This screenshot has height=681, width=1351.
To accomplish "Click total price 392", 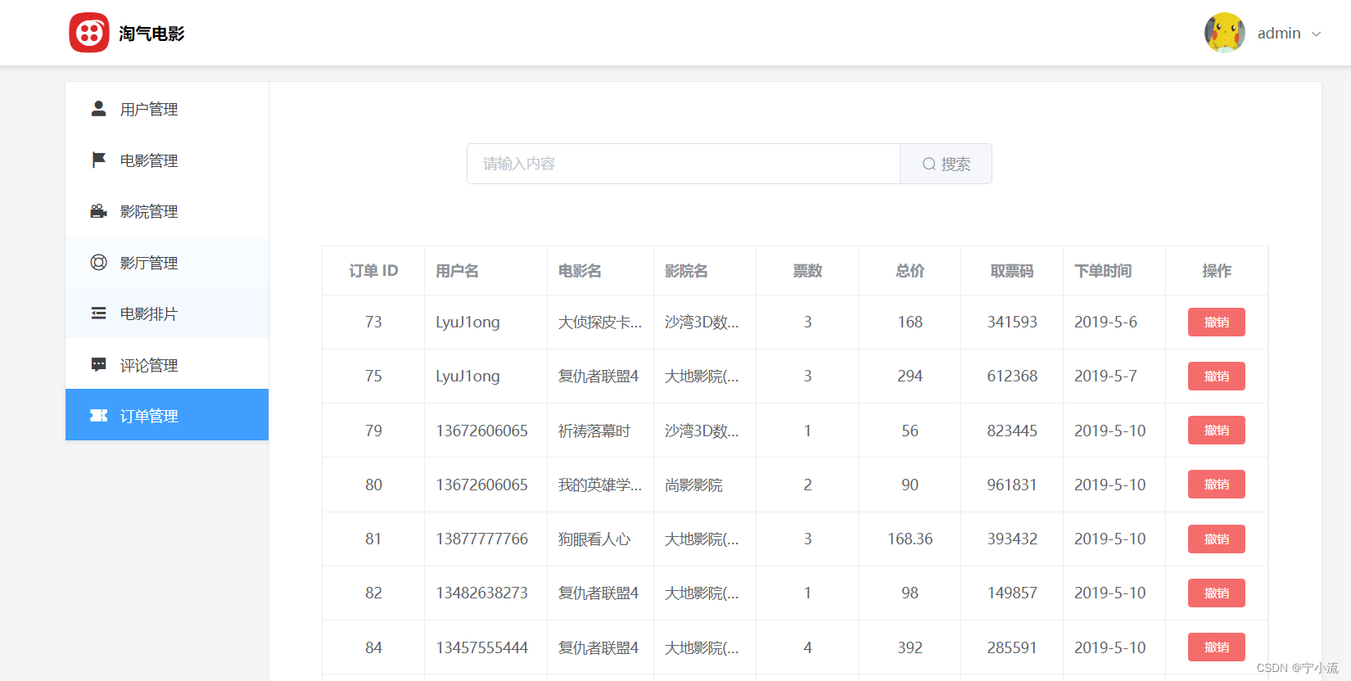I will (x=910, y=647).
